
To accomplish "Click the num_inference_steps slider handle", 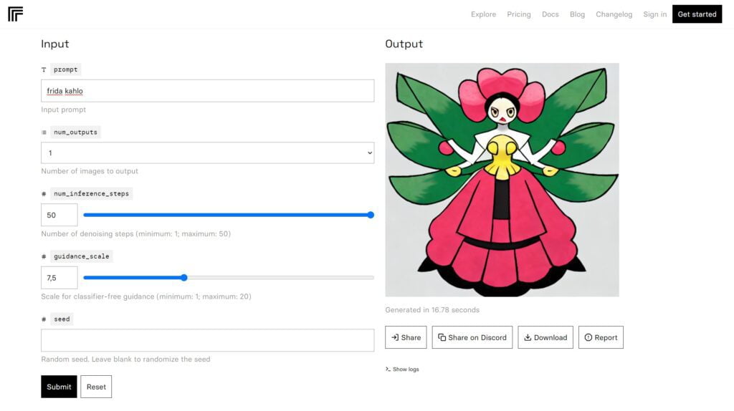I will point(371,215).
